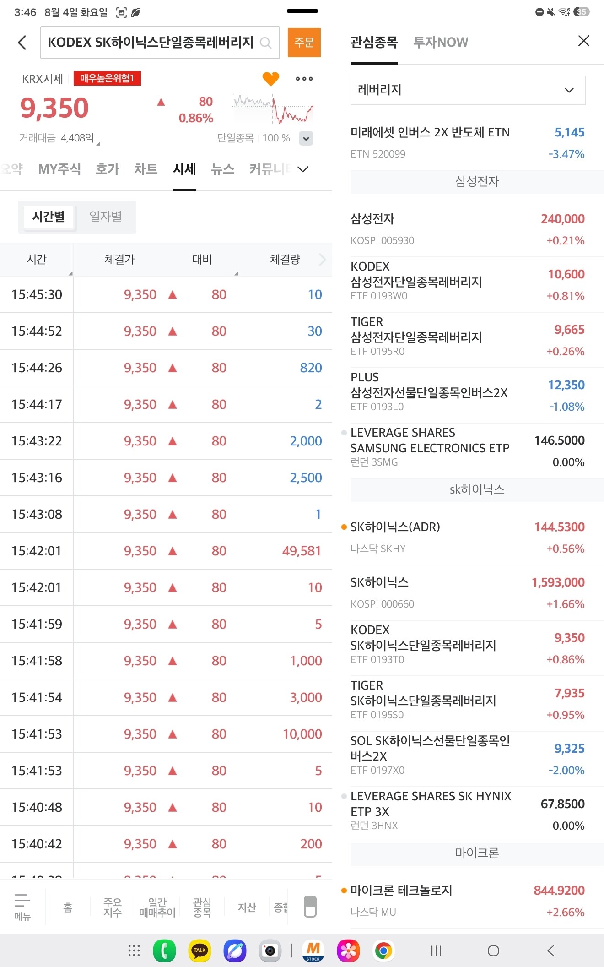
Task: Go to 홈 in bottom navigation
Action: (x=68, y=907)
